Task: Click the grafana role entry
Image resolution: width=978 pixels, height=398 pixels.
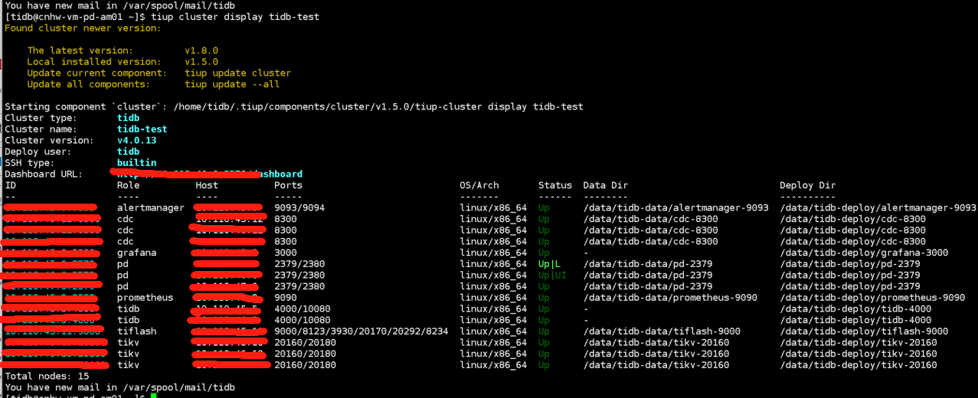Action: click(x=136, y=253)
